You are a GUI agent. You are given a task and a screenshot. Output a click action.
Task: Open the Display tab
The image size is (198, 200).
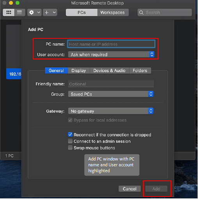coord(79,70)
